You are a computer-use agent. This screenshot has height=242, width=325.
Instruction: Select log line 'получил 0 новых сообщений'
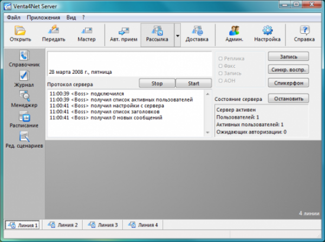tap(106, 118)
